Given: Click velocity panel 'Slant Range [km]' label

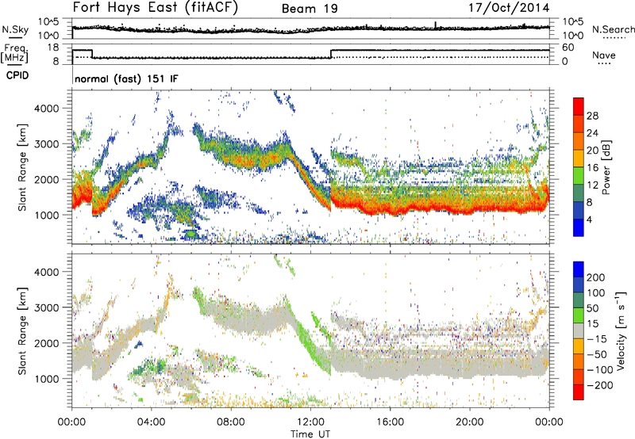Looking at the screenshot, I should (22, 331).
